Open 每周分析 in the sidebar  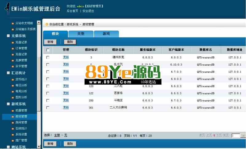pos(21,91)
